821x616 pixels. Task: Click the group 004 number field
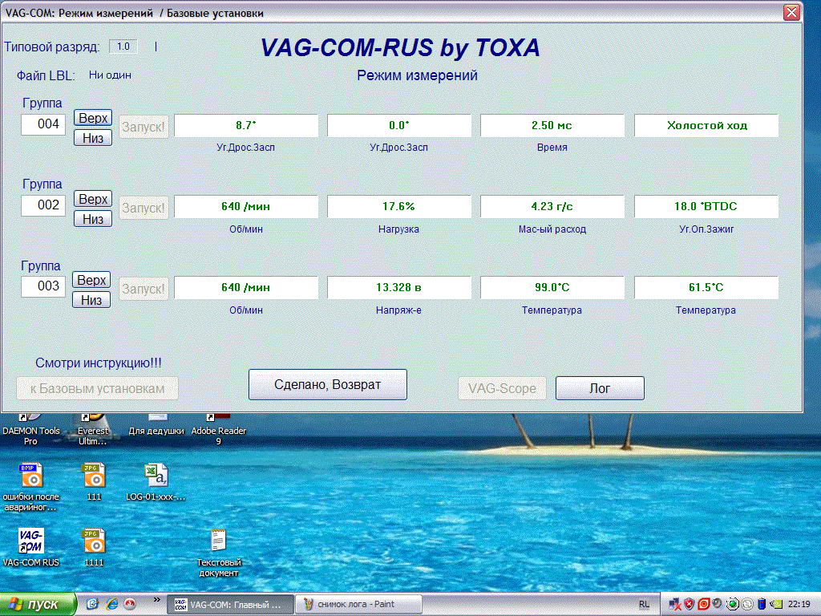[42, 124]
